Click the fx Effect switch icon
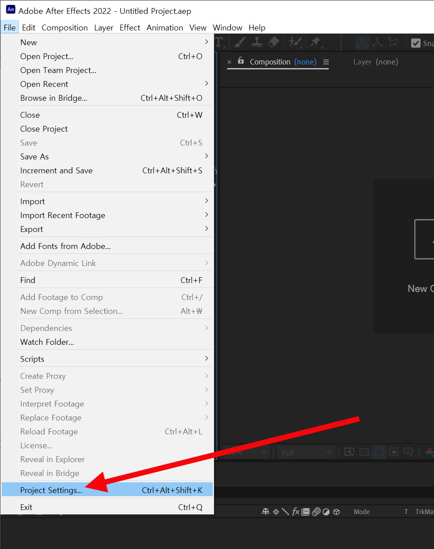Image resolution: width=434 pixels, height=549 pixels. tap(296, 512)
